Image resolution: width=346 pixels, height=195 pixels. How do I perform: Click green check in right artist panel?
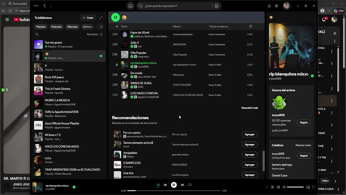click(312, 76)
